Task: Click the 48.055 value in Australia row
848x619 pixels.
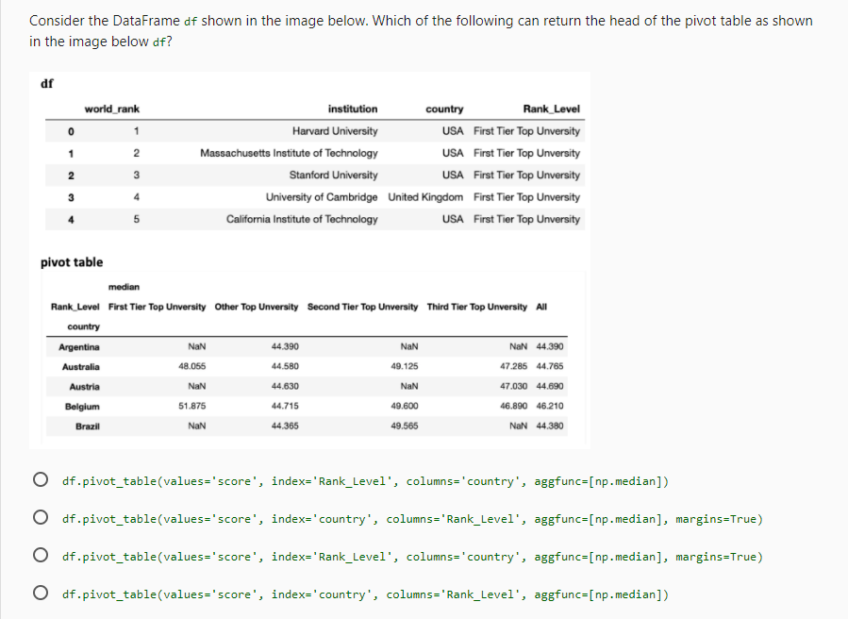Action: click(x=192, y=366)
